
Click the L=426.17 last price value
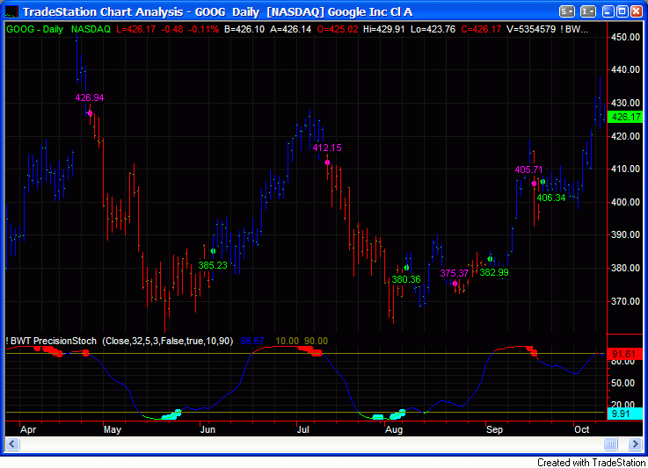tap(136, 29)
